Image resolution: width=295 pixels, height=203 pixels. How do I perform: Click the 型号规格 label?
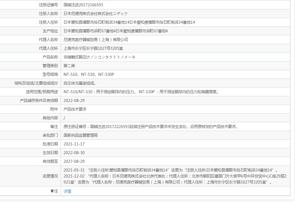(50, 75)
